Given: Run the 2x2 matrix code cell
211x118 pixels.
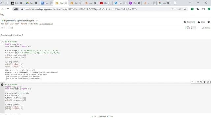Looking at the screenshot, I should click(2, 85).
